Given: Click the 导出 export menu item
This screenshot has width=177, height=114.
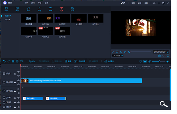Looking at the screenshot, I should point(40,3).
